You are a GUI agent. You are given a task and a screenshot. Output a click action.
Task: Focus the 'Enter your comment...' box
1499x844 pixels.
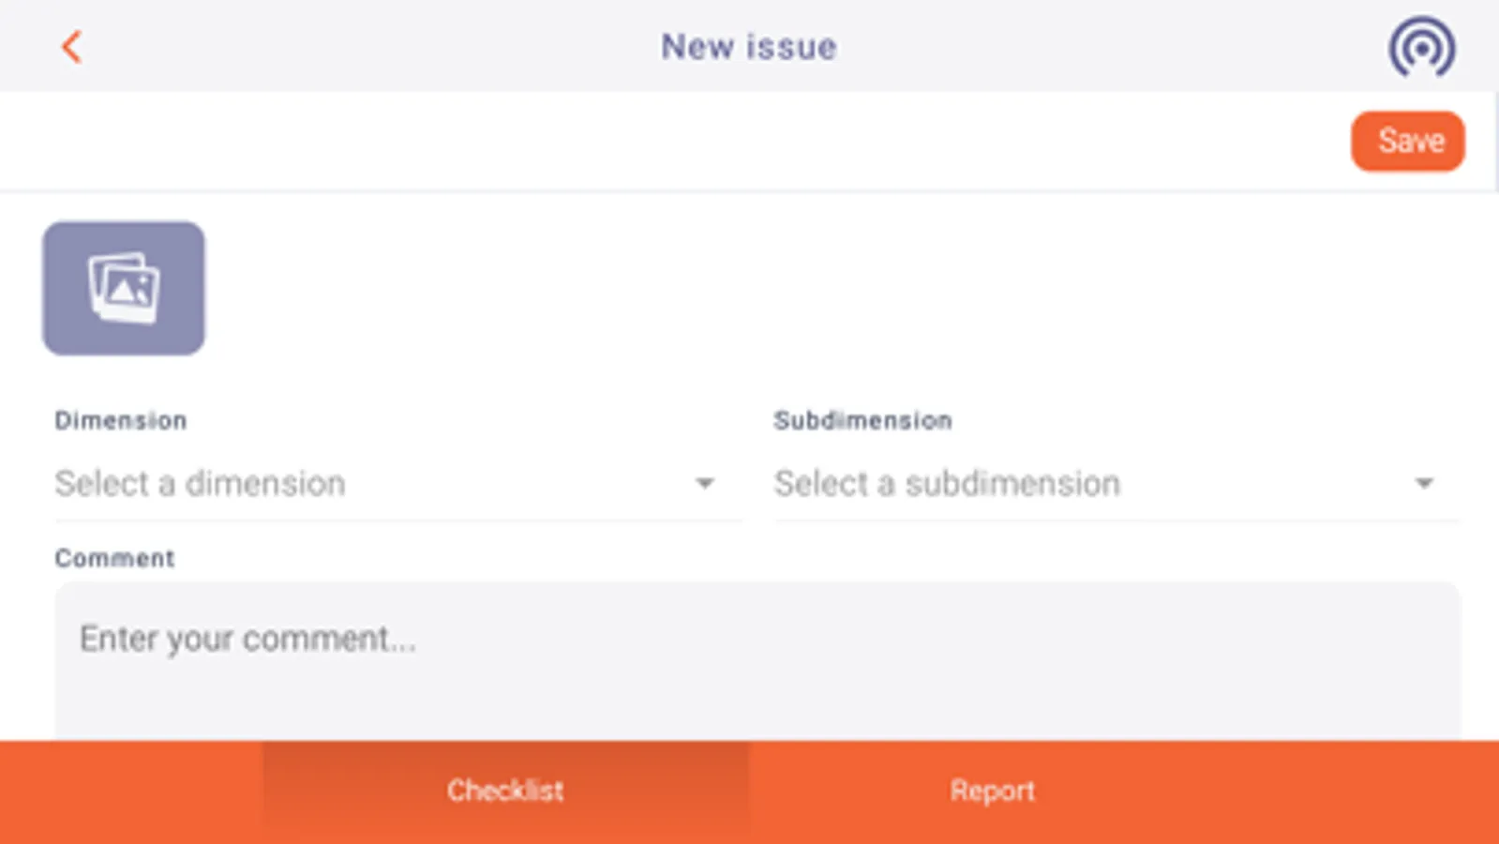[x=757, y=660]
